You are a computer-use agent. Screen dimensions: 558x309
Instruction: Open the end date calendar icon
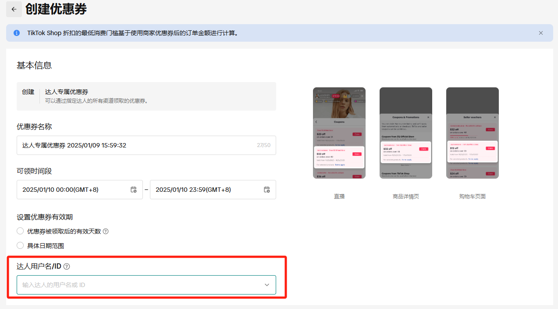pos(267,190)
